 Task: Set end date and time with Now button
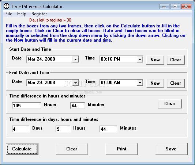[155, 83]
